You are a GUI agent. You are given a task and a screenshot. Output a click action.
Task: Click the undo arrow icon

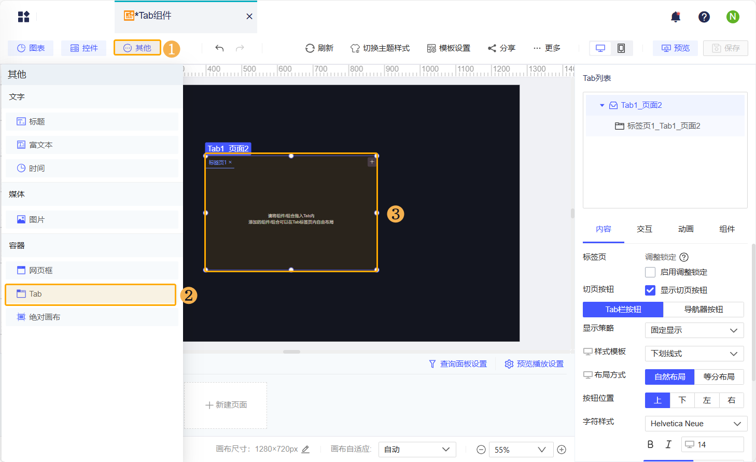pyautogui.click(x=219, y=48)
